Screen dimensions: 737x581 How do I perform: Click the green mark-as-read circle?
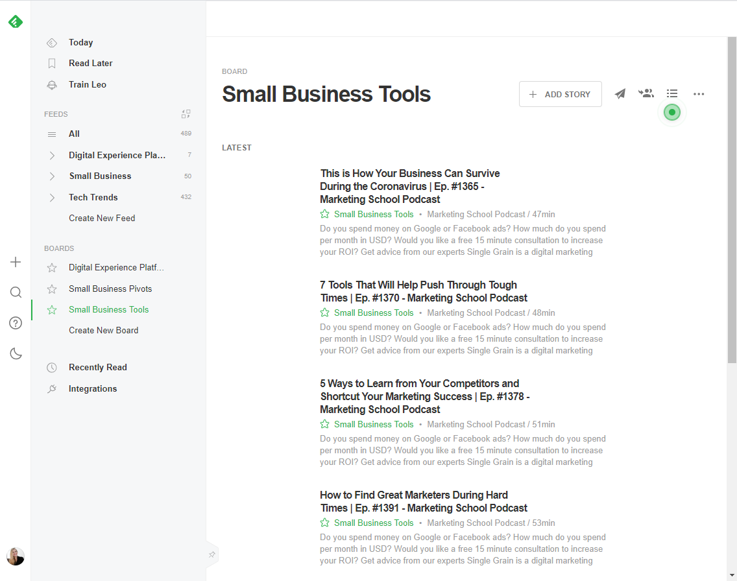pos(672,112)
